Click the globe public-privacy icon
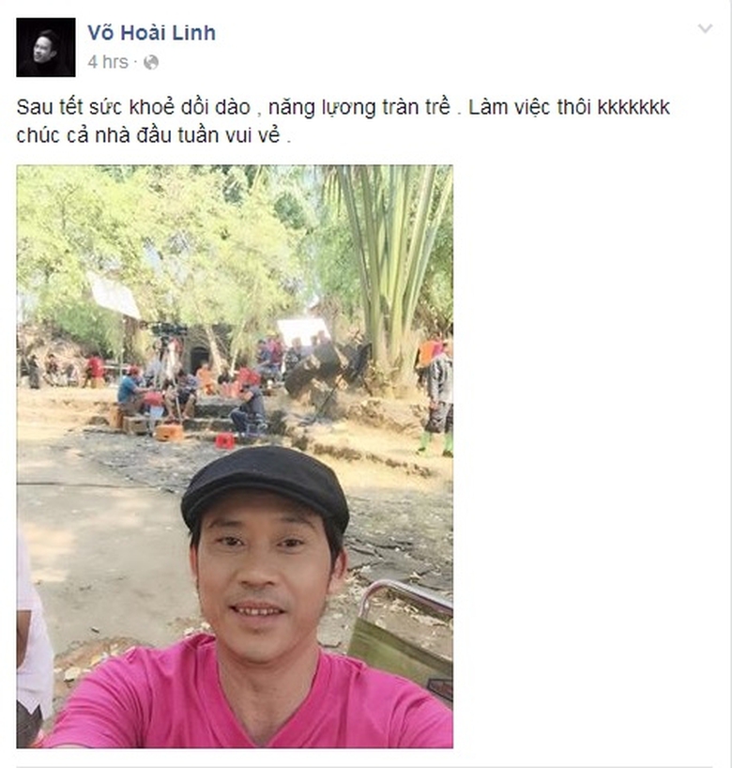The image size is (732, 768). 151,62
